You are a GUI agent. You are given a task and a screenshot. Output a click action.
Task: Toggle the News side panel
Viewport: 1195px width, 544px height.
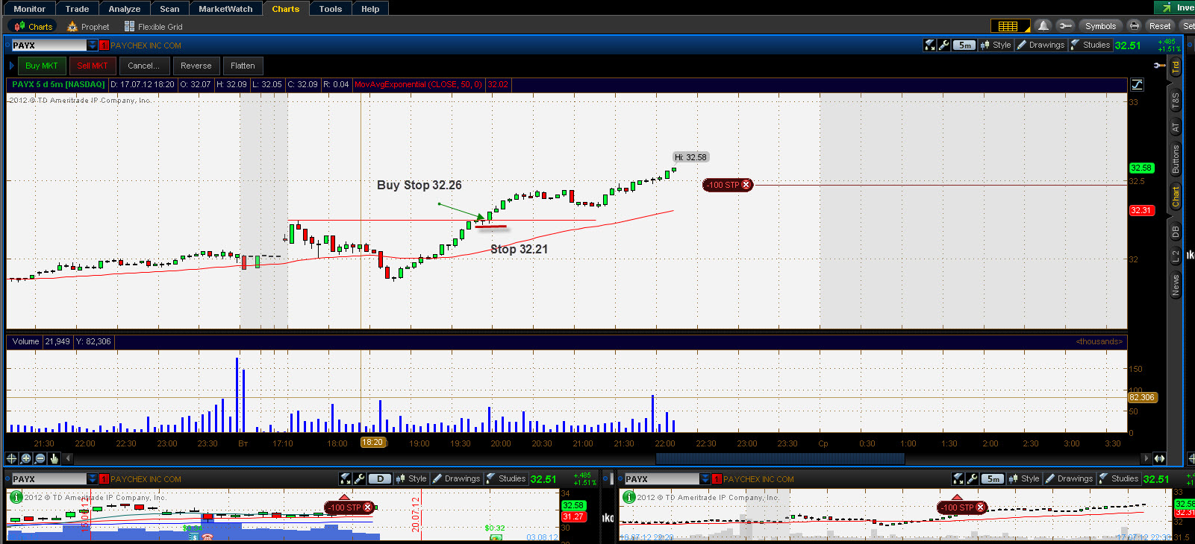[1176, 285]
